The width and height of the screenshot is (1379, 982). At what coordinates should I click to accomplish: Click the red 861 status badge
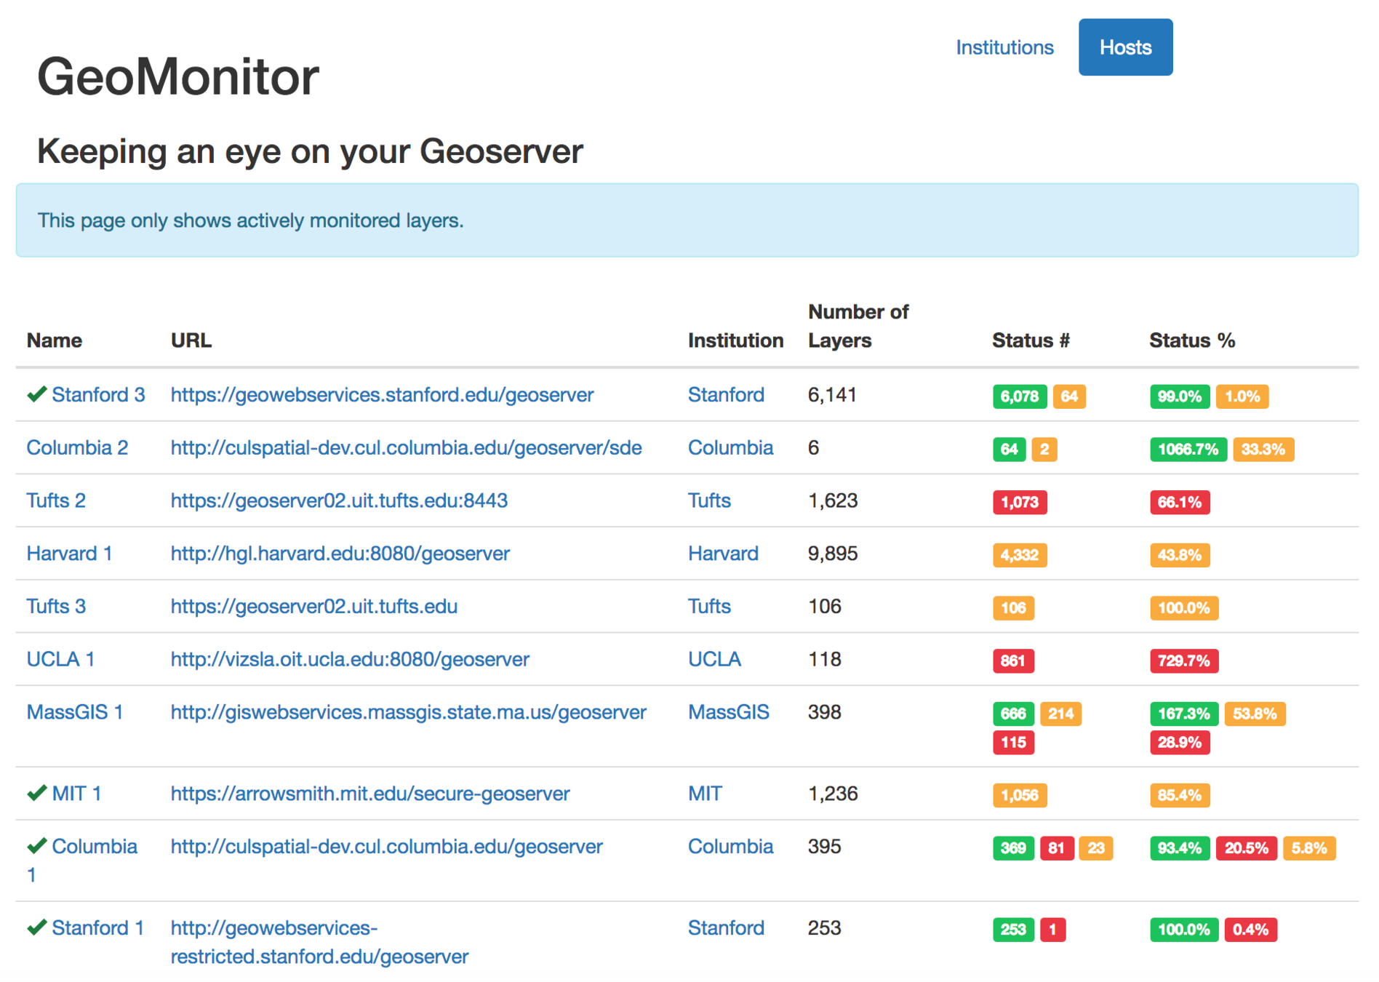pyautogui.click(x=1013, y=661)
